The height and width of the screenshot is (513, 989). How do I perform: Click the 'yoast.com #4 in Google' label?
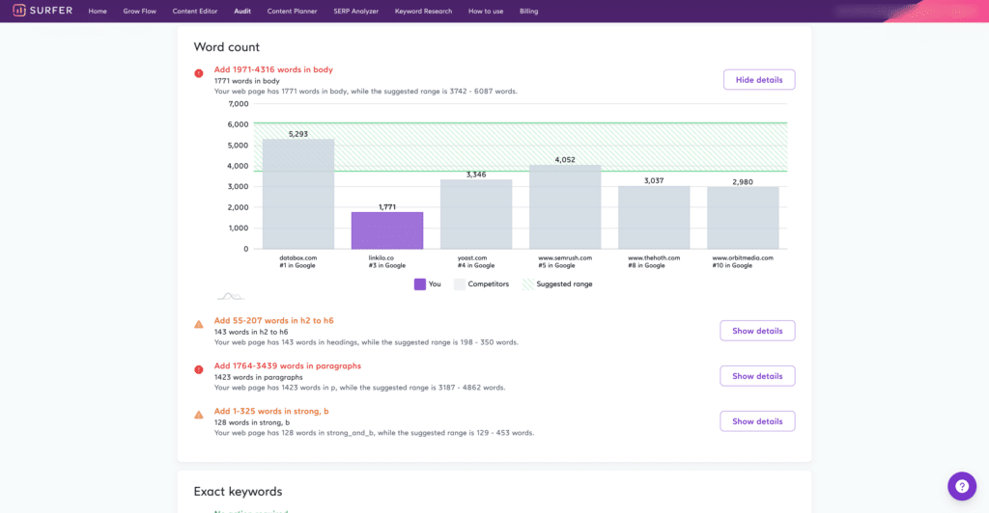[476, 261]
